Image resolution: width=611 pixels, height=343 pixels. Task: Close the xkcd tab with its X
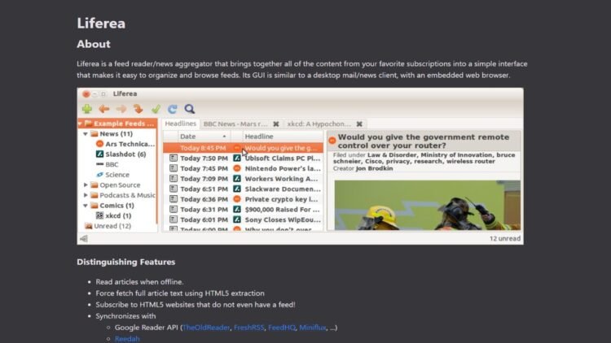pos(359,124)
